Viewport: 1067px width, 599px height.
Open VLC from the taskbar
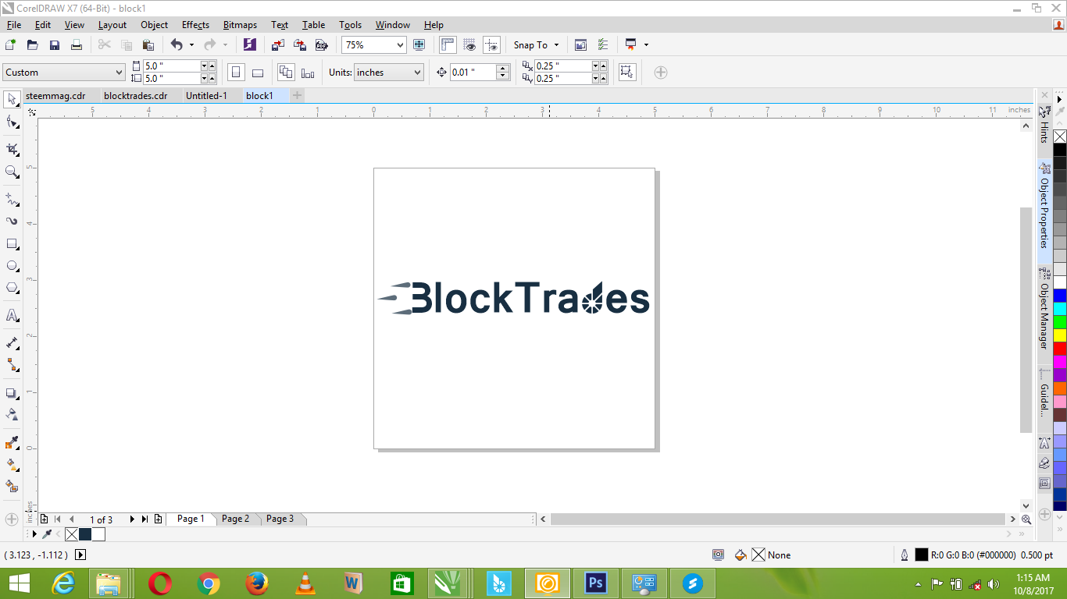tap(305, 583)
